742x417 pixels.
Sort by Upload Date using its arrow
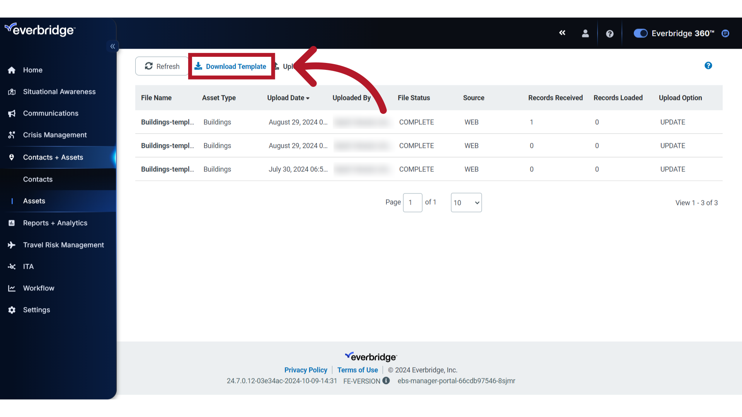point(308,98)
